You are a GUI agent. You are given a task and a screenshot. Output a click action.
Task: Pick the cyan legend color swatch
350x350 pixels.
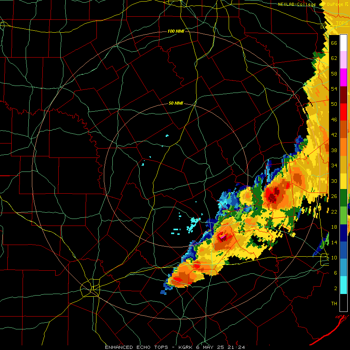343,285
